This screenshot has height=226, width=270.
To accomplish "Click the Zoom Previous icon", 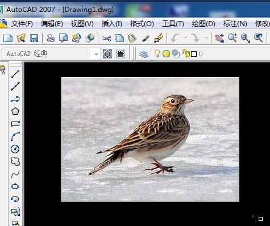I will (258, 38).
